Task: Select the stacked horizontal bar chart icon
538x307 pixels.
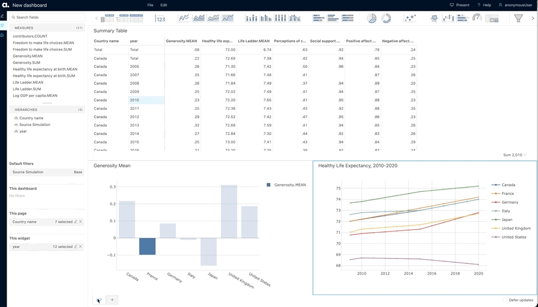Action: pyautogui.click(x=319, y=18)
